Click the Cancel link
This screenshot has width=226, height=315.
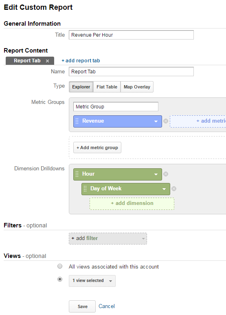(107, 306)
